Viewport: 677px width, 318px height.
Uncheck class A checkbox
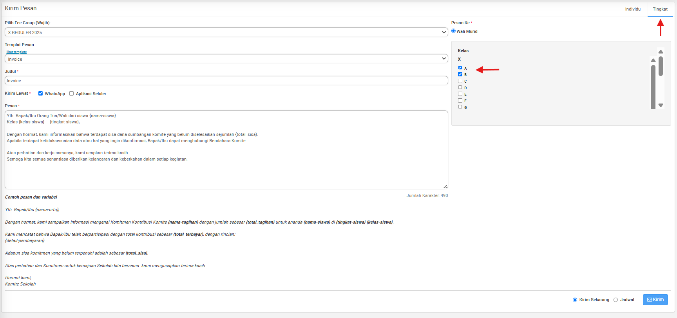(x=460, y=68)
